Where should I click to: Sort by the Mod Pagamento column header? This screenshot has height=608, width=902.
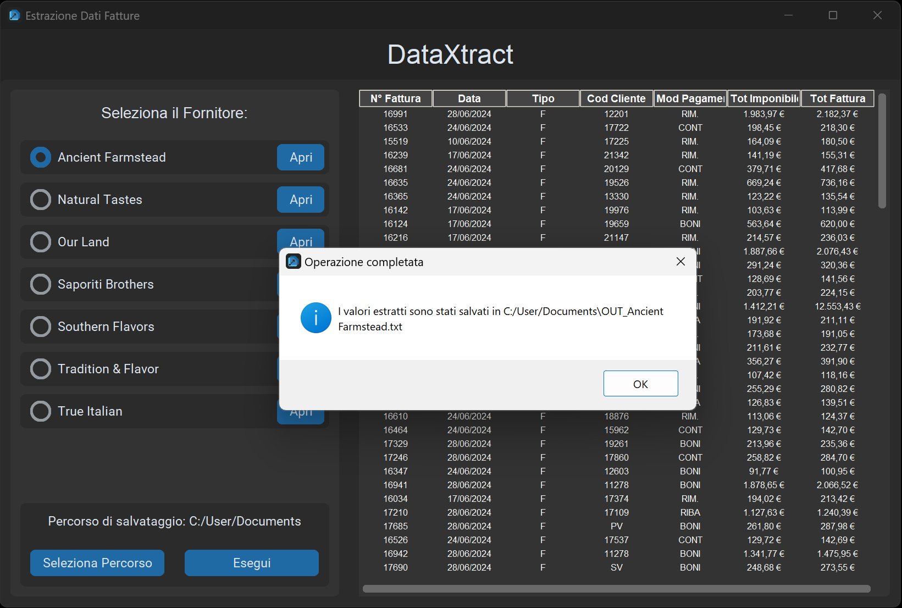coord(690,98)
